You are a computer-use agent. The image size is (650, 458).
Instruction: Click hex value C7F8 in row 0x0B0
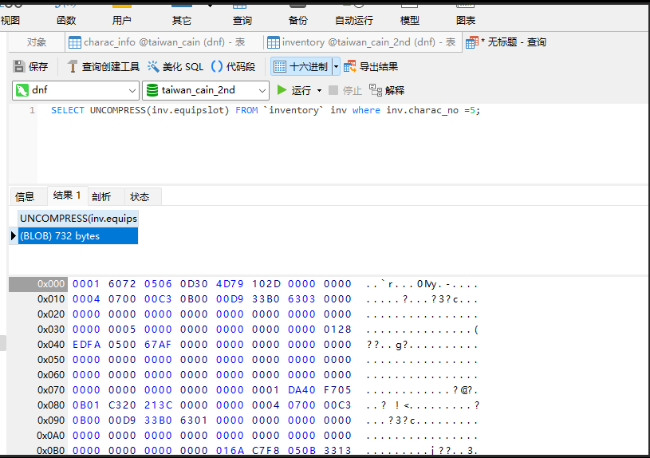266,451
